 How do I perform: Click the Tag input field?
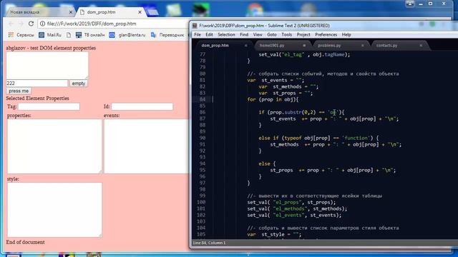49,106
